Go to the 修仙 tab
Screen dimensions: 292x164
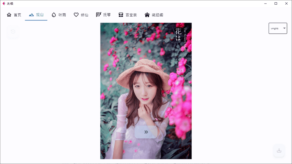[x=84, y=15]
